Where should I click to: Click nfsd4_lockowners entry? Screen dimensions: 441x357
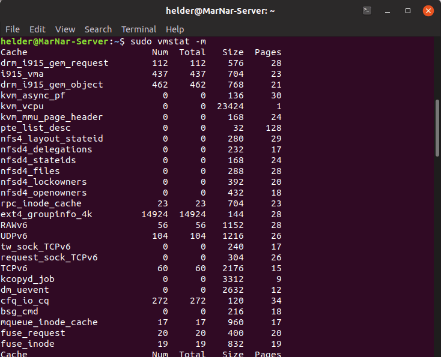click(x=44, y=182)
